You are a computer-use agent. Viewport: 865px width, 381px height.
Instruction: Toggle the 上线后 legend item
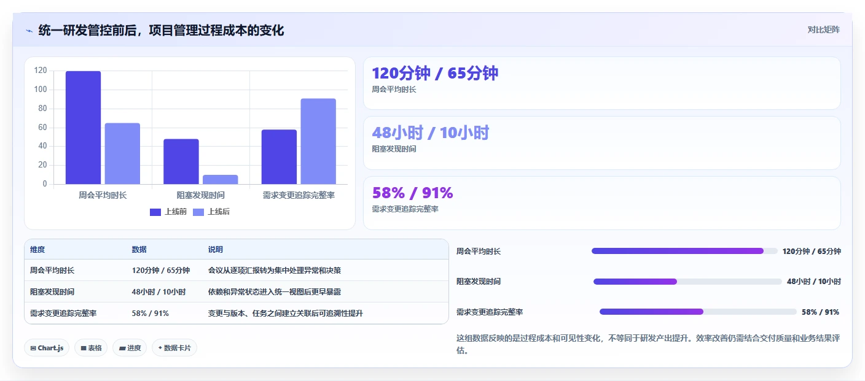coord(211,212)
